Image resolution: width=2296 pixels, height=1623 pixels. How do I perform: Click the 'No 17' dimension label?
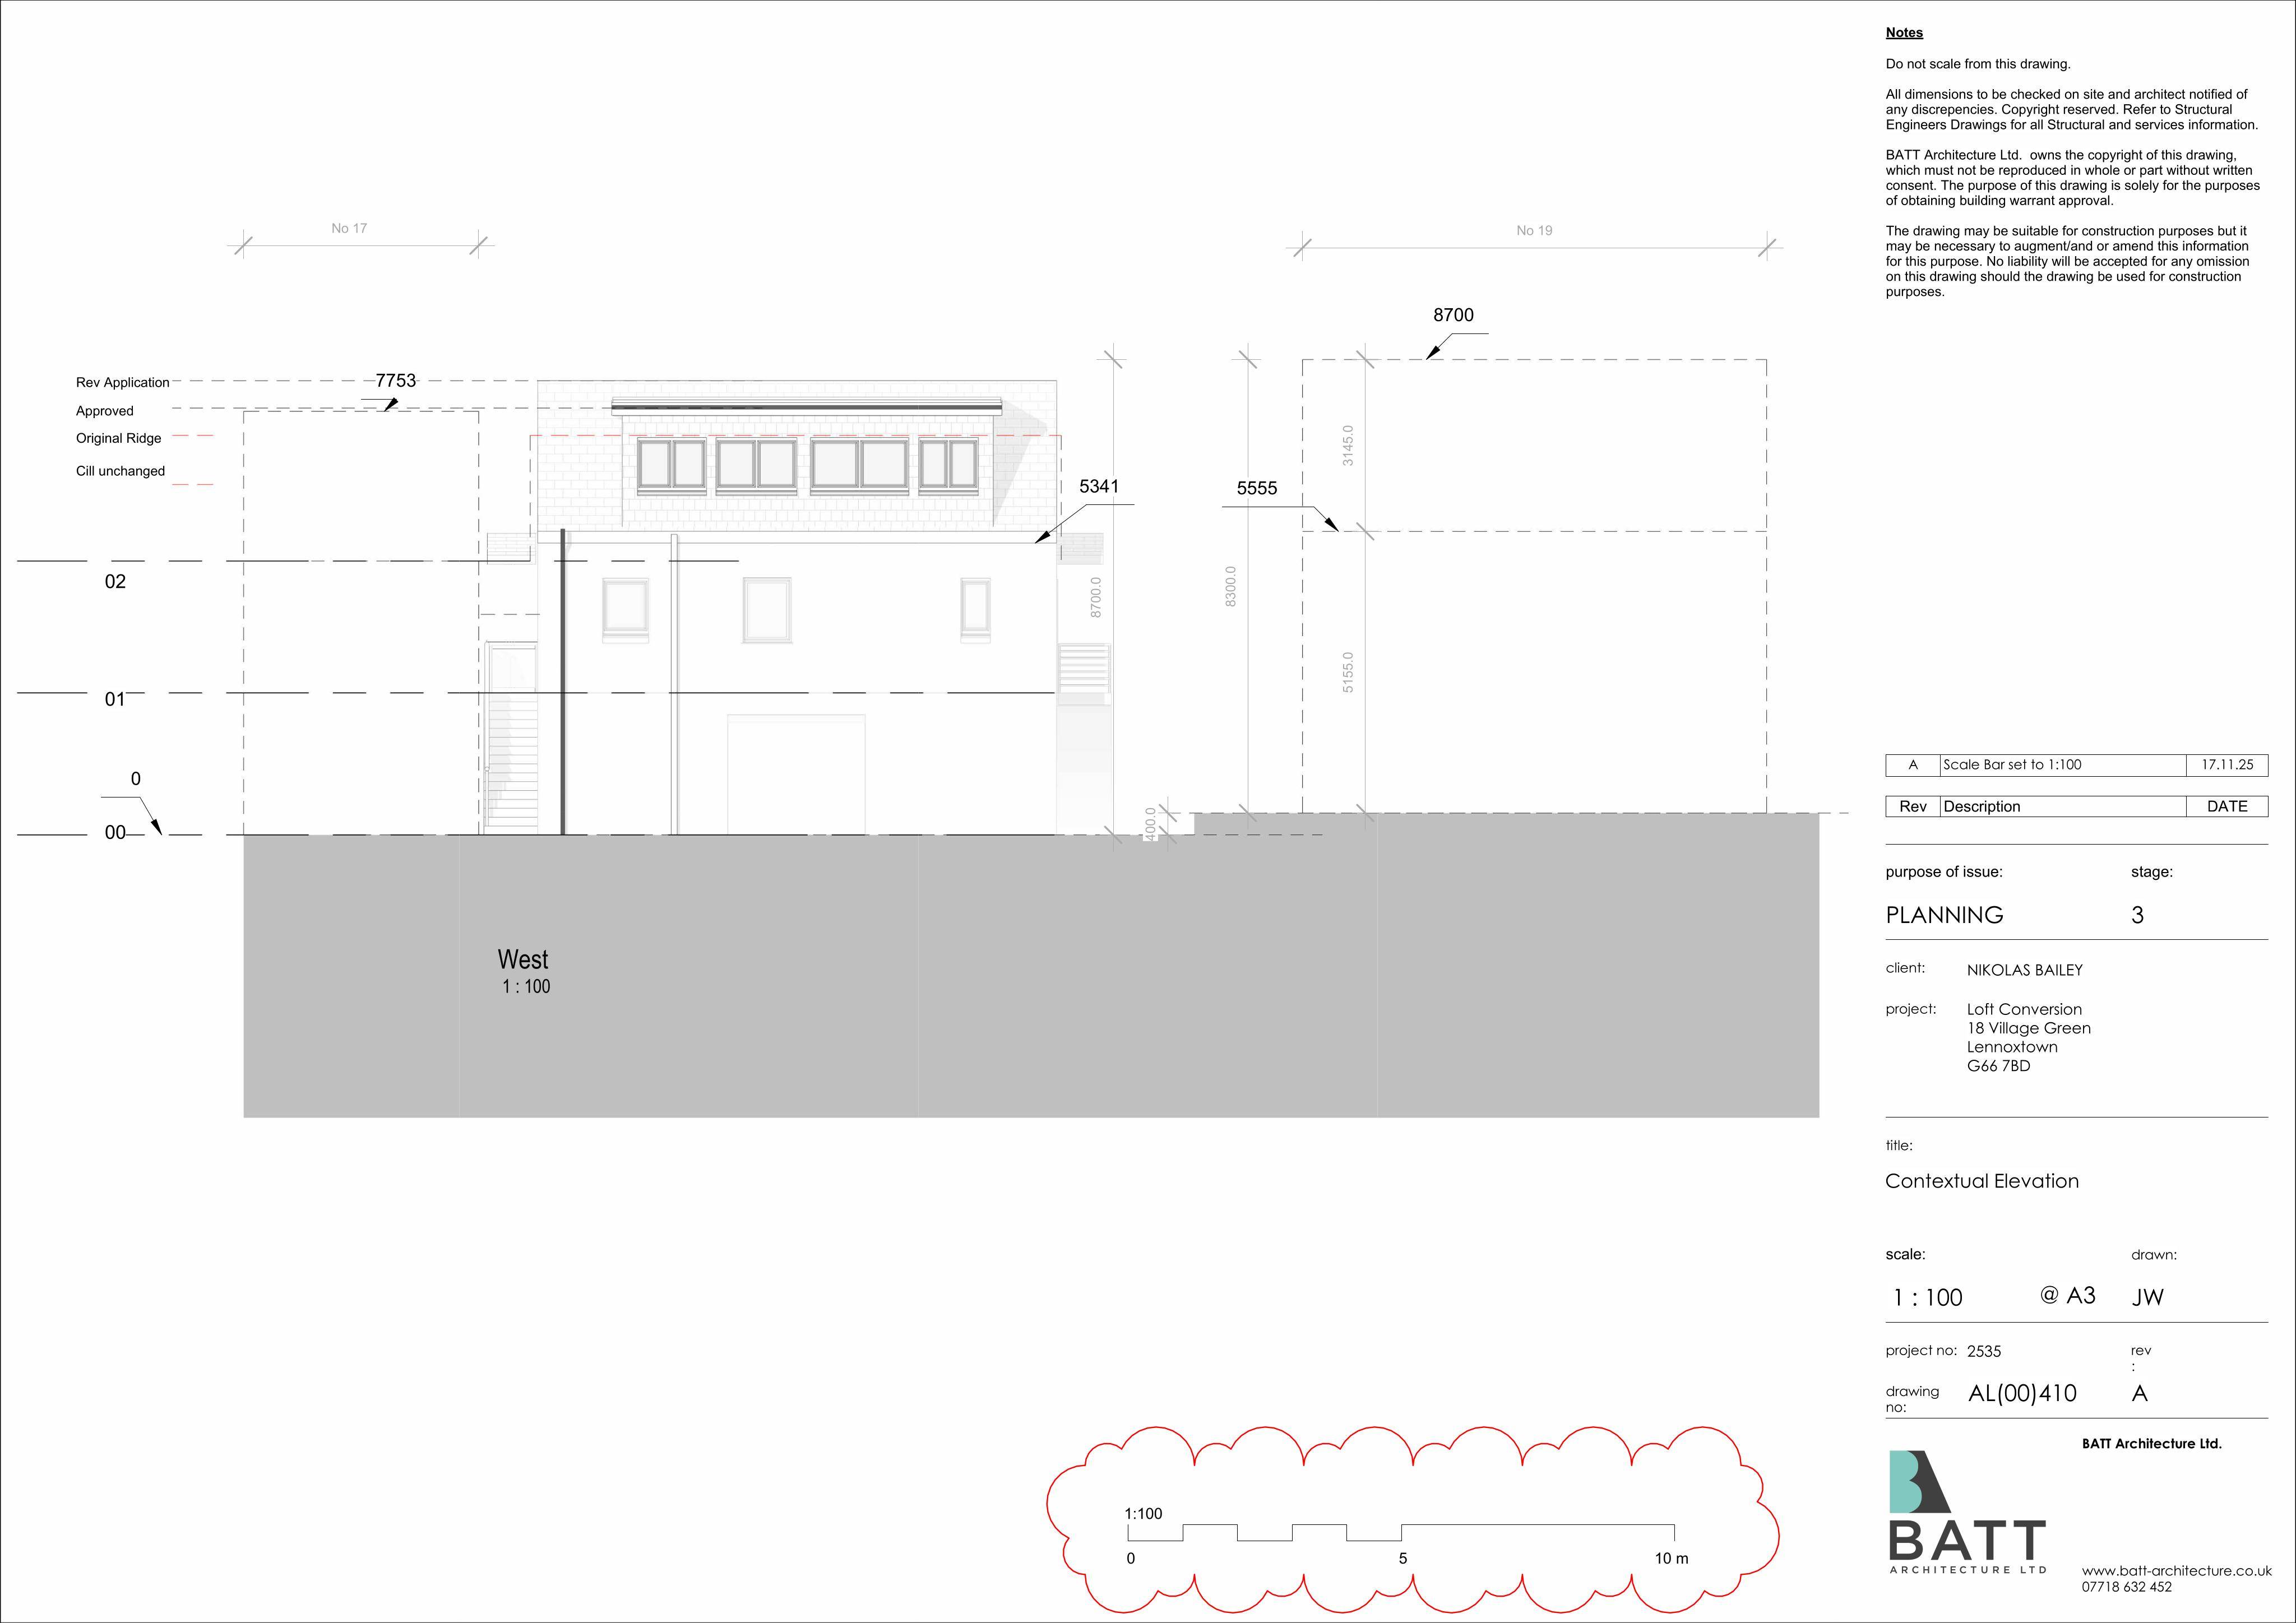pos(349,228)
